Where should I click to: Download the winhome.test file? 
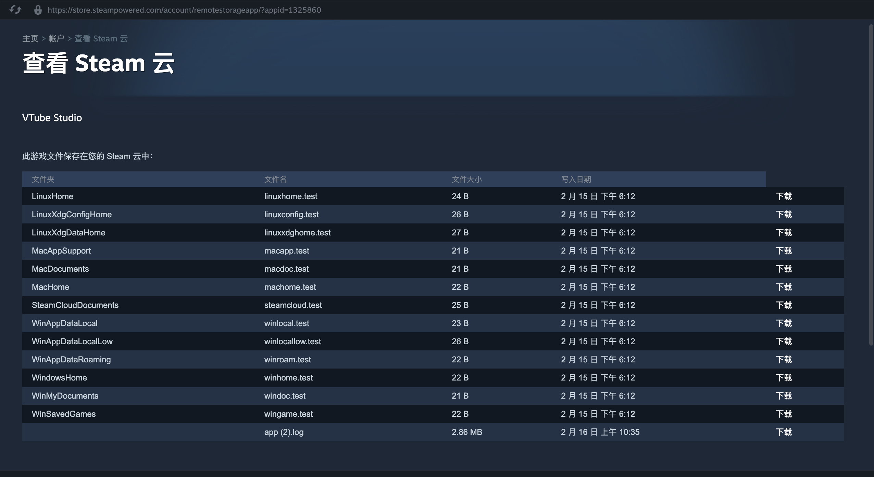tap(784, 378)
